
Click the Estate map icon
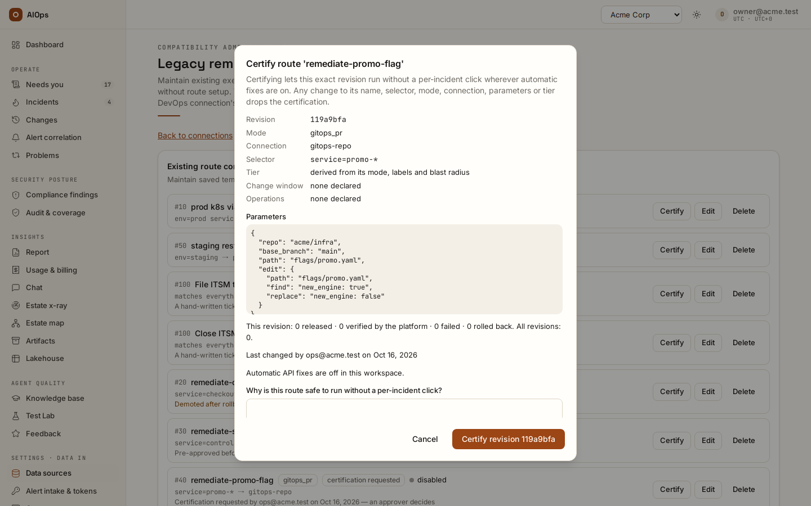point(16,323)
